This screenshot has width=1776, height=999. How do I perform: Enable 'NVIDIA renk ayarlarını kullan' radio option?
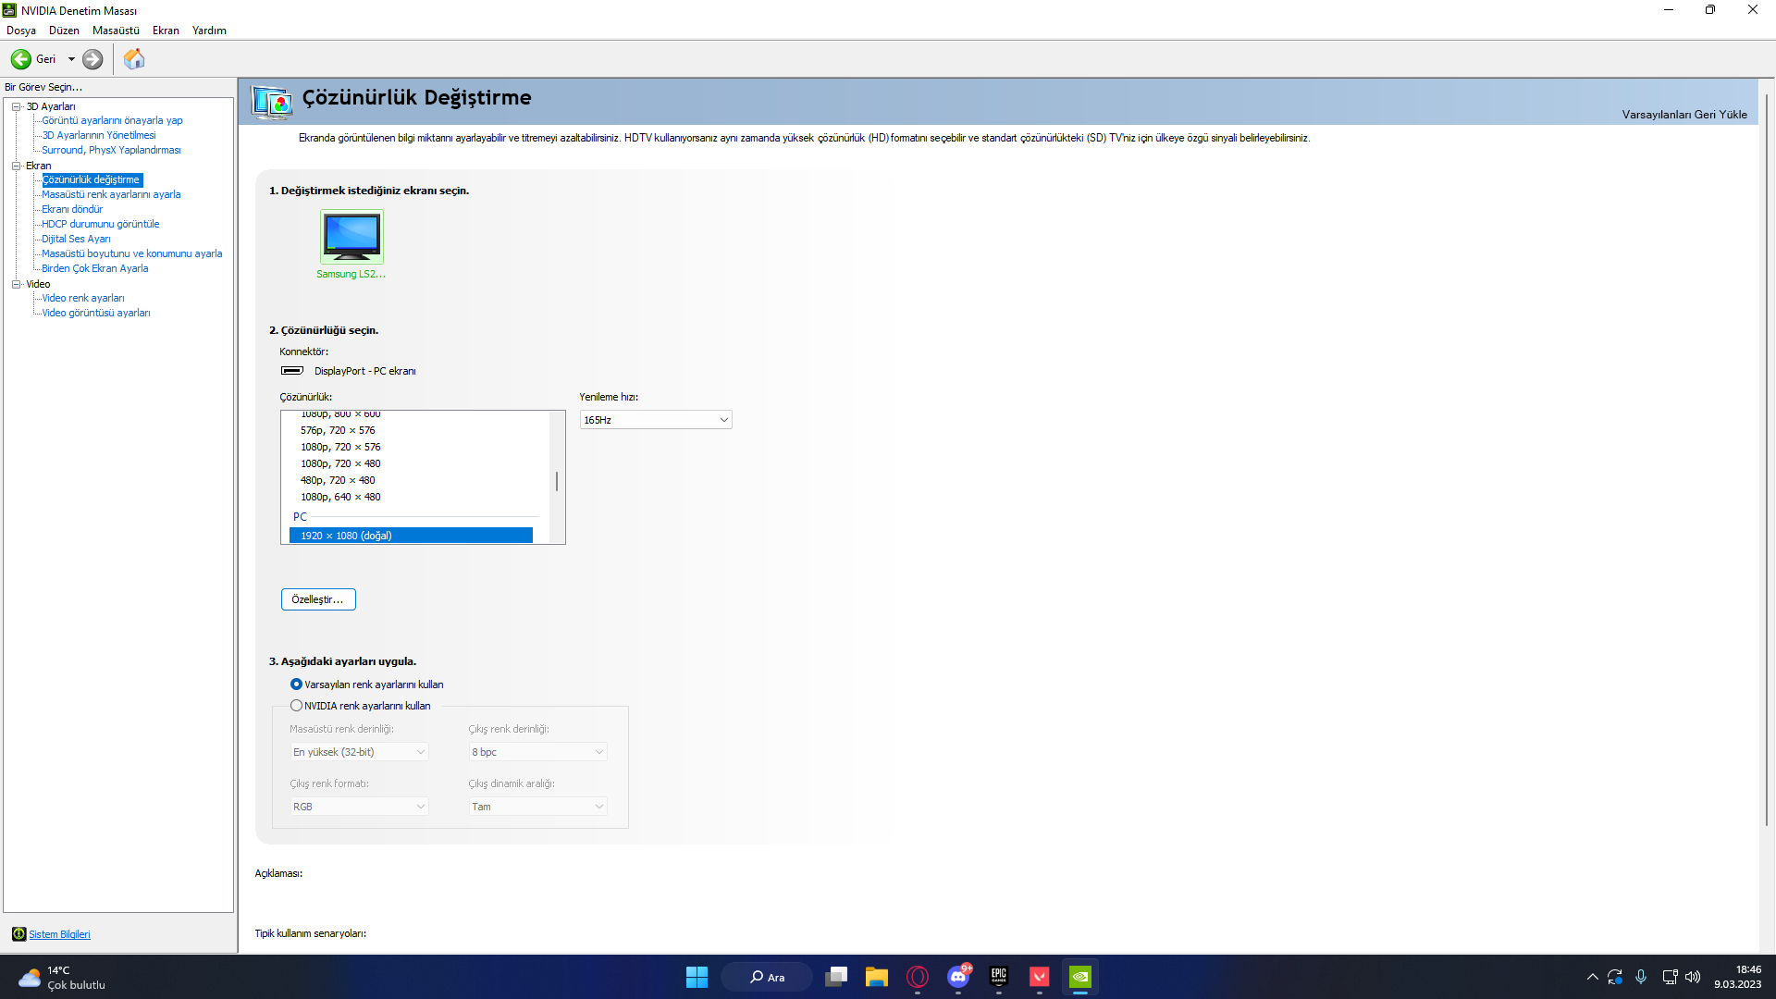pos(296,706)
